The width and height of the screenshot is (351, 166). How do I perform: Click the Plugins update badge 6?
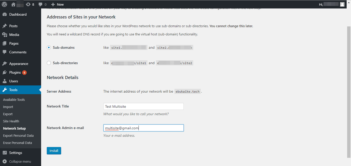click(24, 73)
